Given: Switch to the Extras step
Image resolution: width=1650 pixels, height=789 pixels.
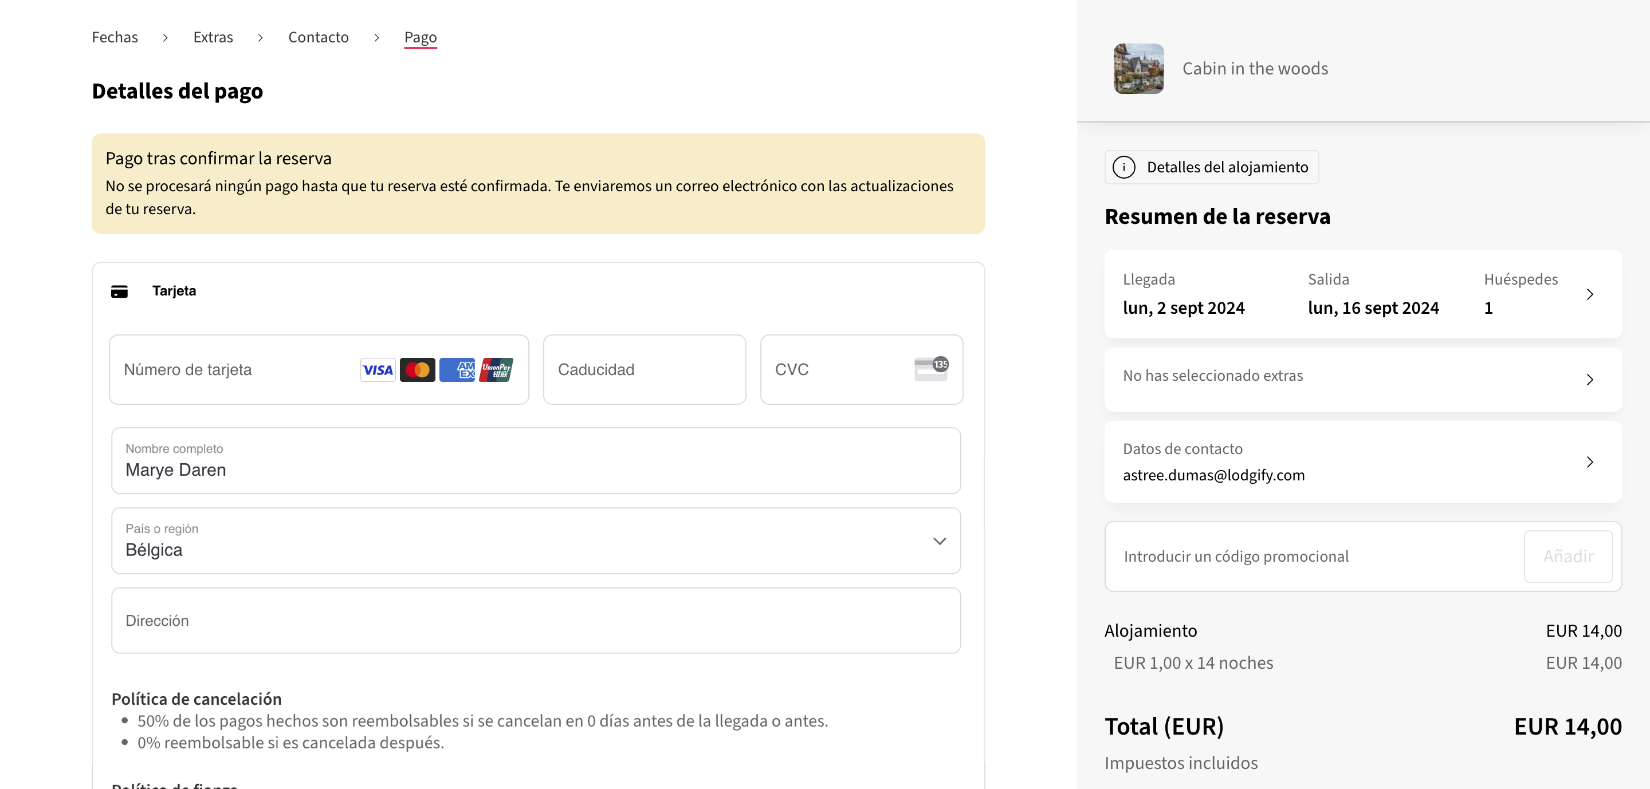Looking at the screenshot, I should coord(213,37).
